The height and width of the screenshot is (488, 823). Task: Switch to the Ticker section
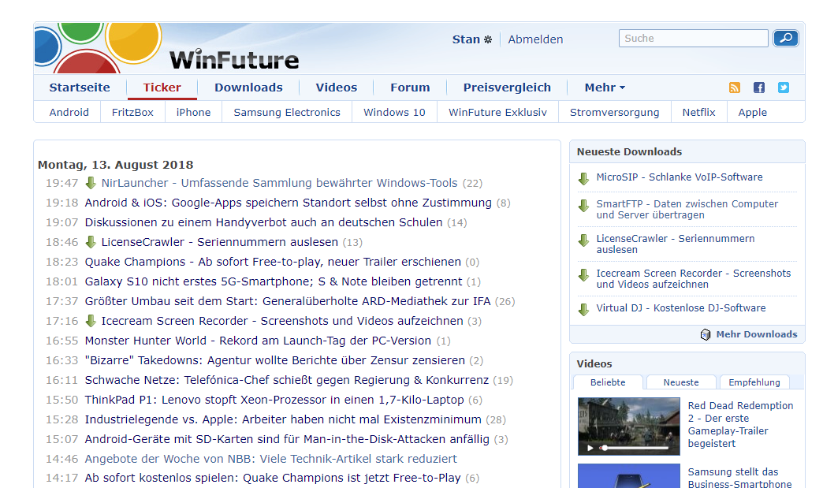click(x=162, y=88)
